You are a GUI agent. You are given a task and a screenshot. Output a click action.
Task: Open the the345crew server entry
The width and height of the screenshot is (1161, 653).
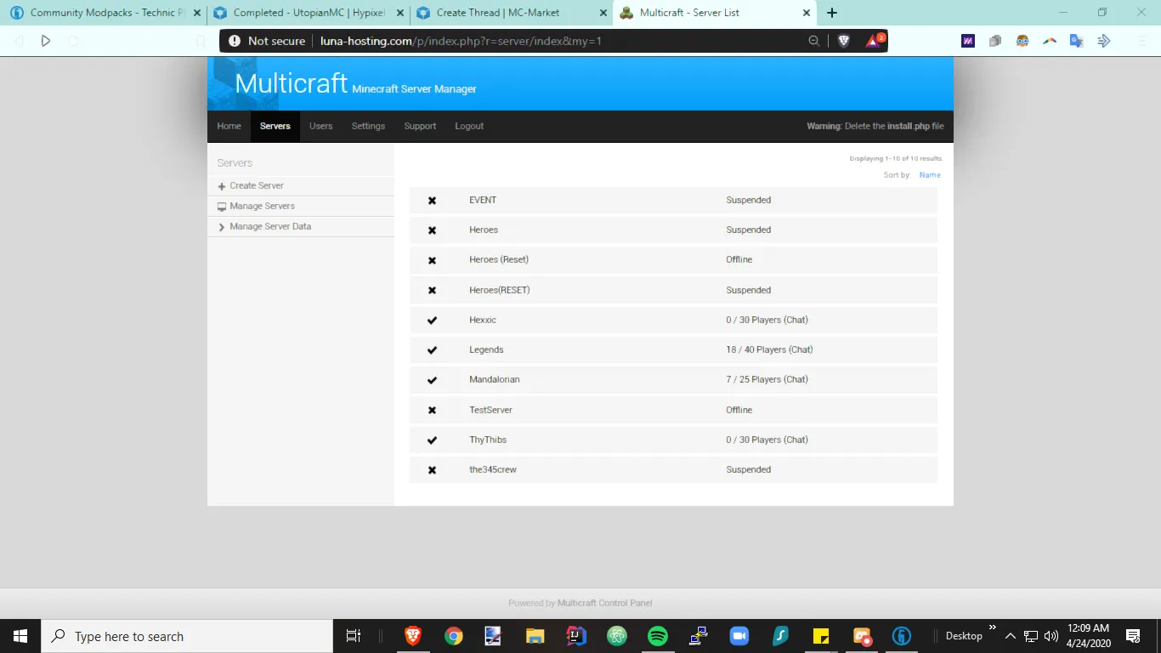(x=493, y=469)
